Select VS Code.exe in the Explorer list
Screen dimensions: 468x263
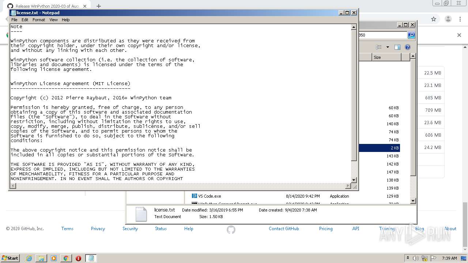click(x=210, y=196)
